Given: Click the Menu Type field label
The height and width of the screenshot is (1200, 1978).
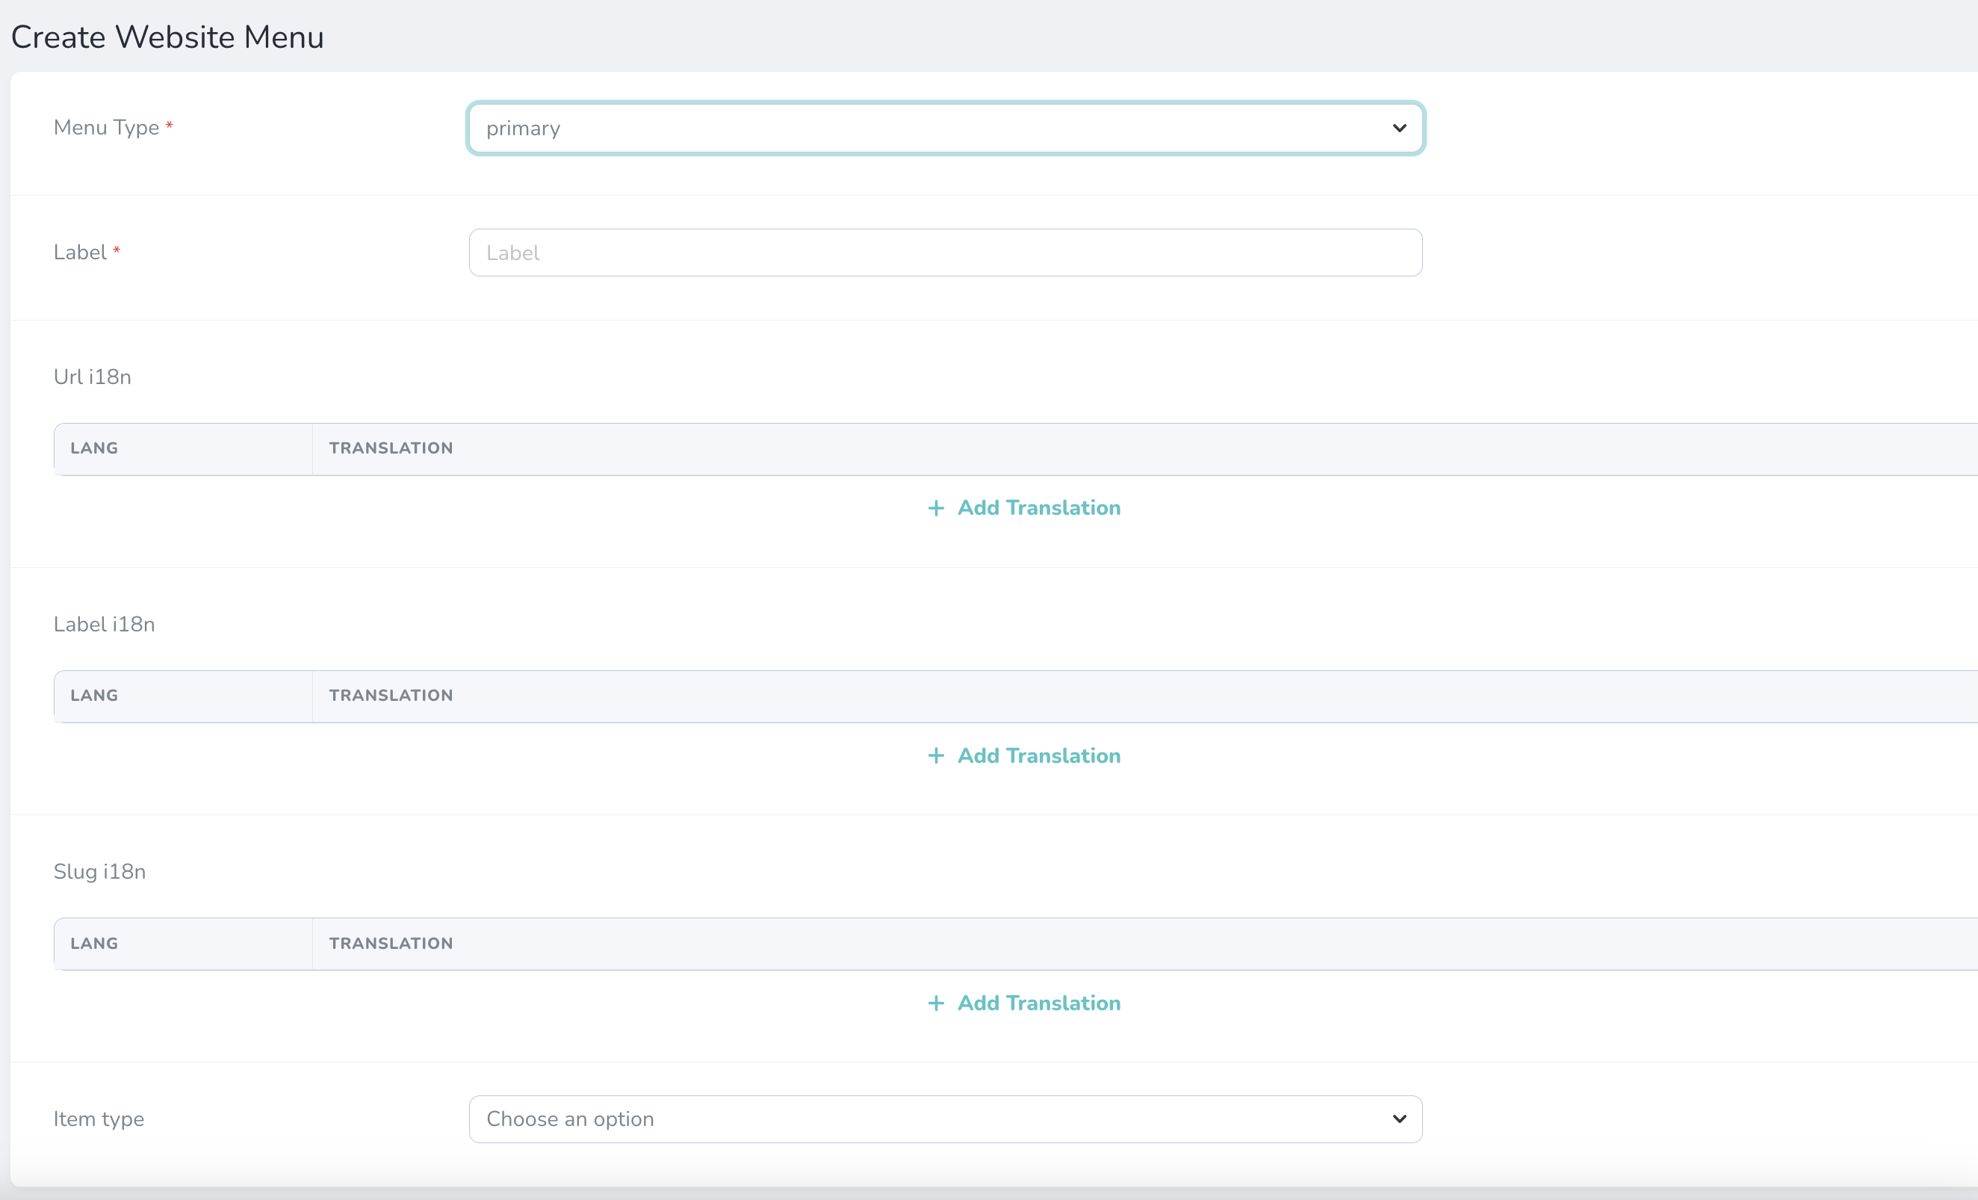Looking at the screenshot, I should [x=106, y=128].
